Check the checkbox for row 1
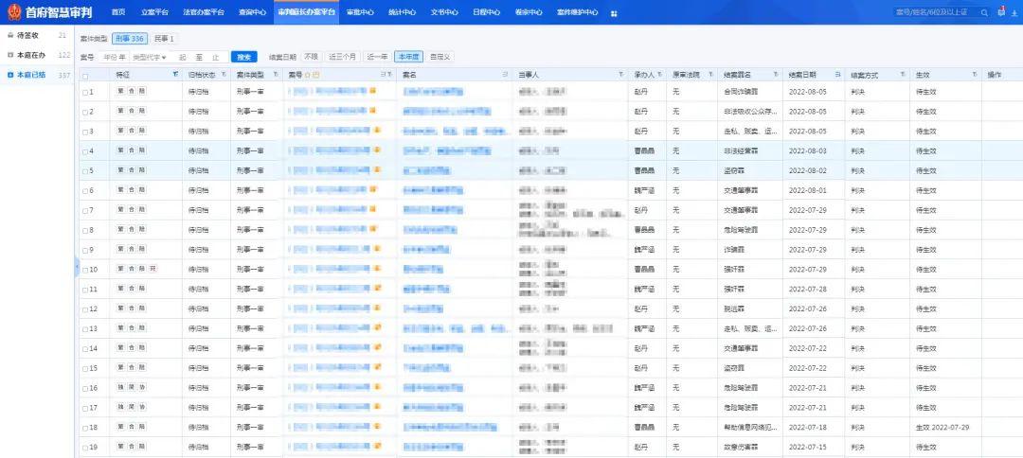Screen dimensions: 1023x458 [85, 93]
